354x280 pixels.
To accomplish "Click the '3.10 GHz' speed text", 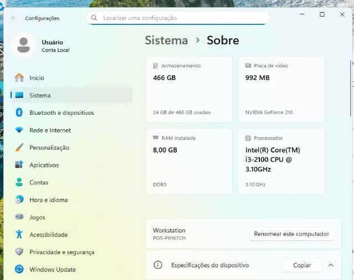I will click(256, 184).
